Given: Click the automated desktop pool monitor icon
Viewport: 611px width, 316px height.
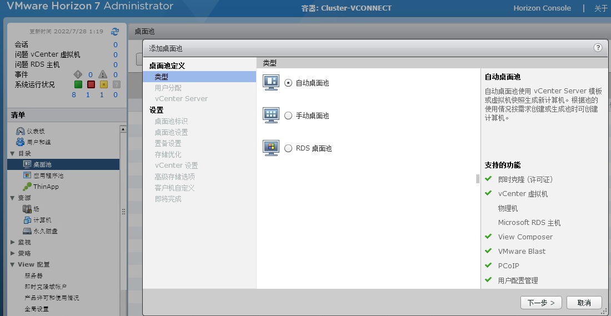Looking at the screenshot, I should point(271,83).
